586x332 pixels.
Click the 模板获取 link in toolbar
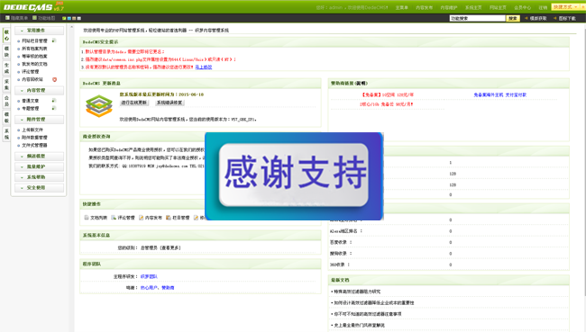pos(538,18)
